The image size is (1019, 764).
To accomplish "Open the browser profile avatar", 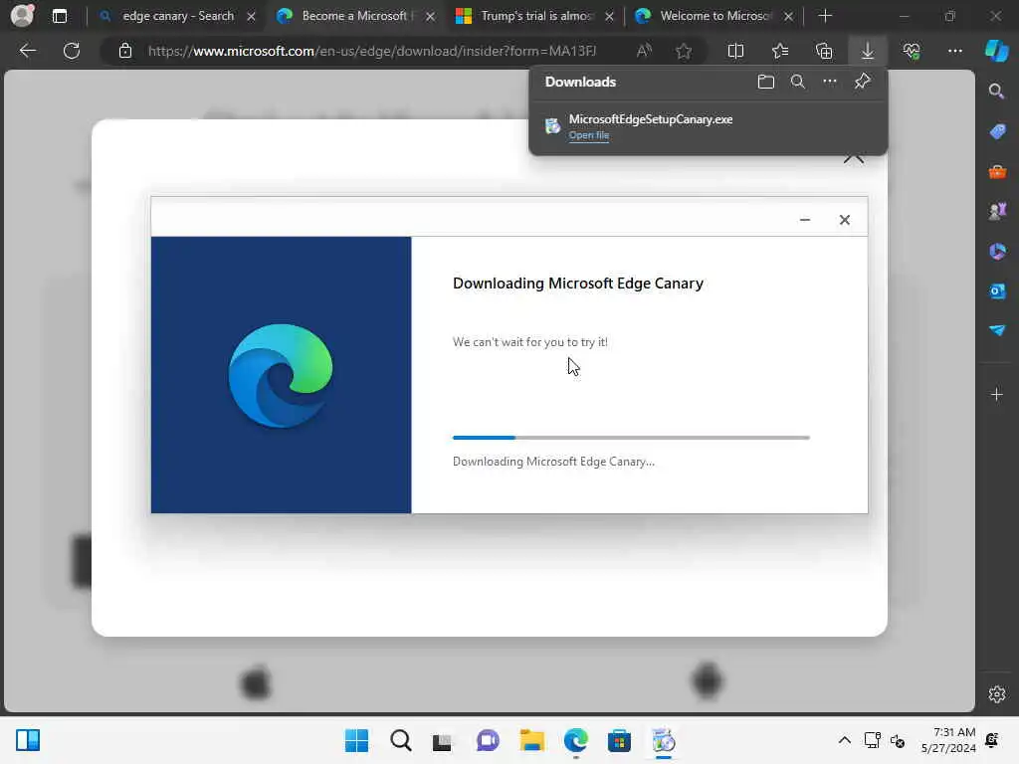I will tap(22, 16).
